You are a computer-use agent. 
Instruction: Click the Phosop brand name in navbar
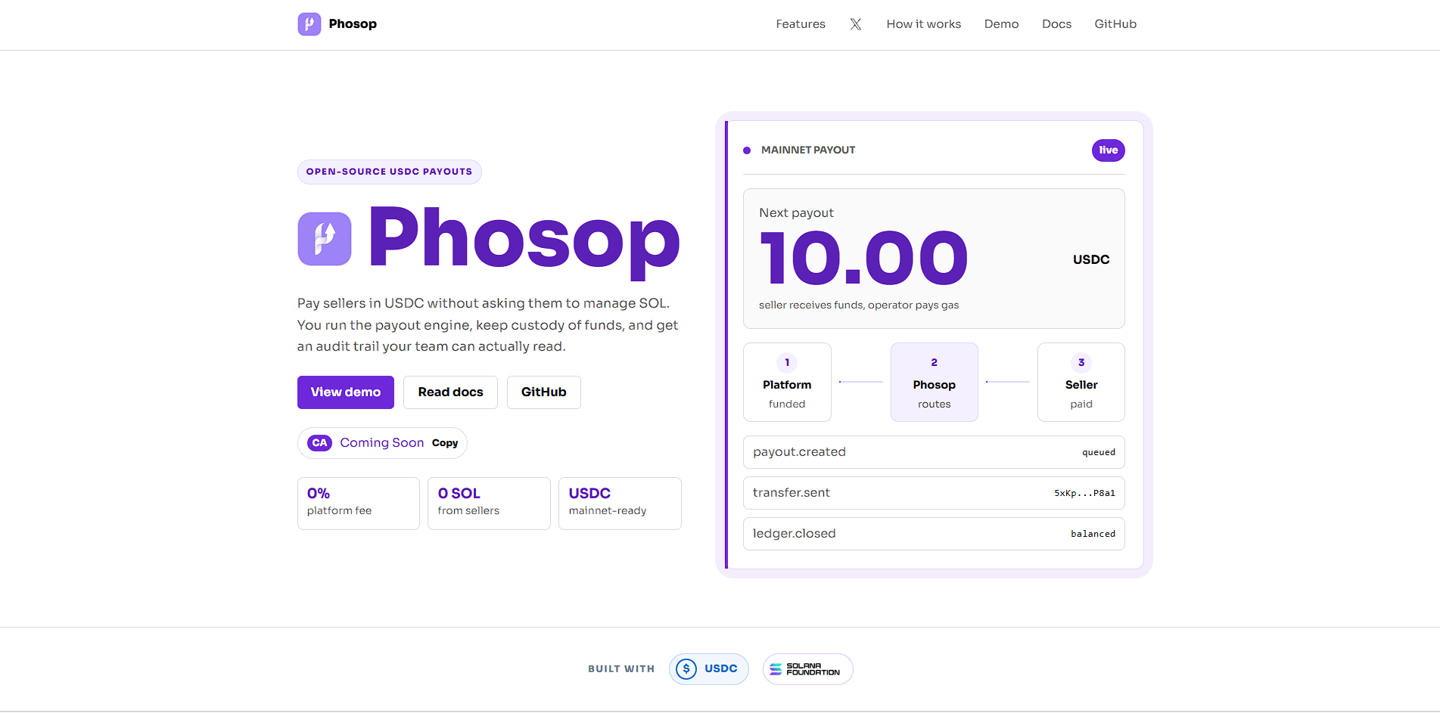point(353,24)
